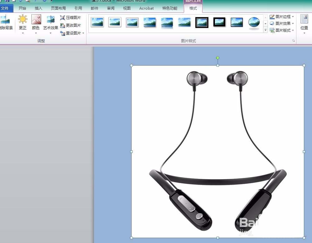The image size is (312, 243).
Task: Select the earphone picture in the document
Action: click(x=218, y=152)
